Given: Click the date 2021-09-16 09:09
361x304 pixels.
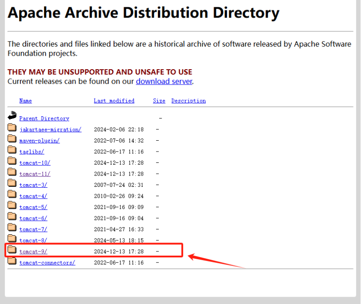Looking at the screenshot, I should tap(119, 207).
